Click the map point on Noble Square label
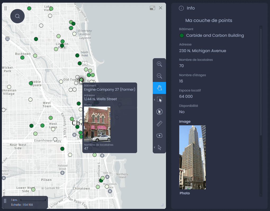The image size is (270, 211). tap(31, 83)
